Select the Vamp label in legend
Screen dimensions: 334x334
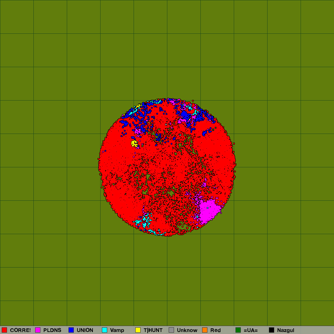click(117, 330)
